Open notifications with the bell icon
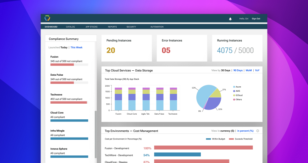308x163 pixels. tap(230, 19)
